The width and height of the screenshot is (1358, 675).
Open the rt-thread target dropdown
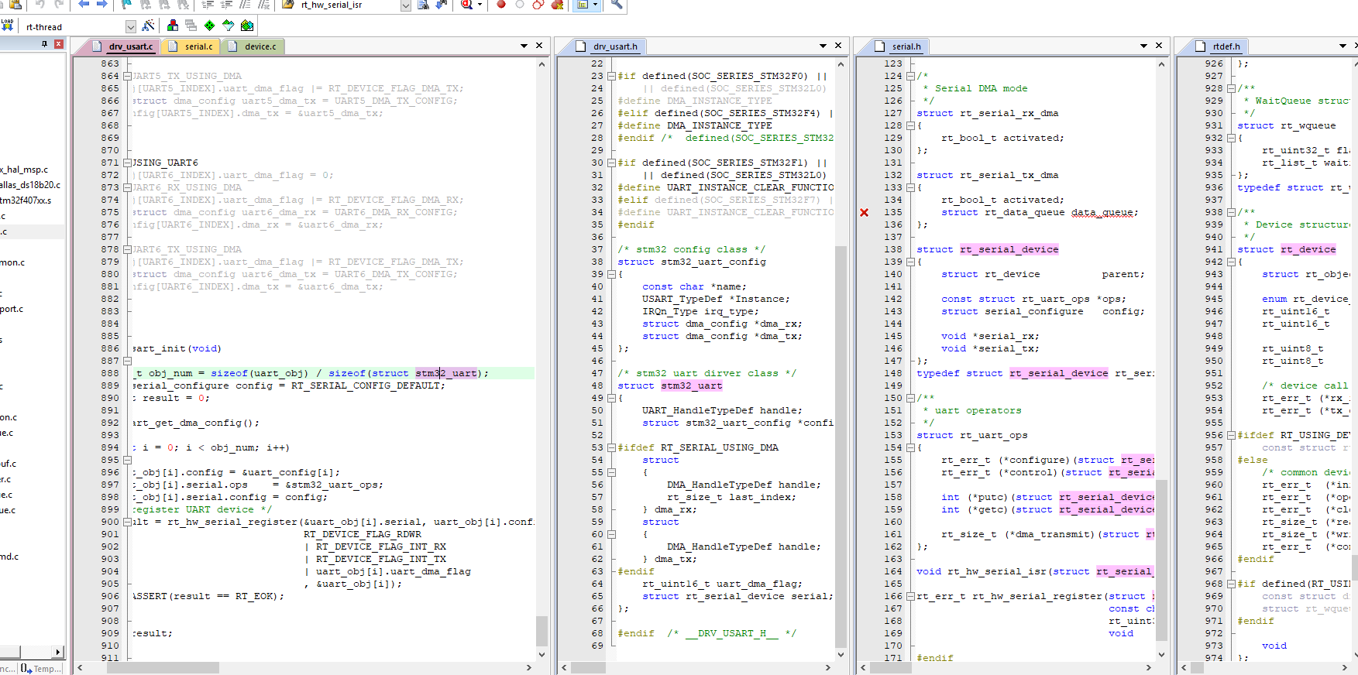tap(130, 26)
